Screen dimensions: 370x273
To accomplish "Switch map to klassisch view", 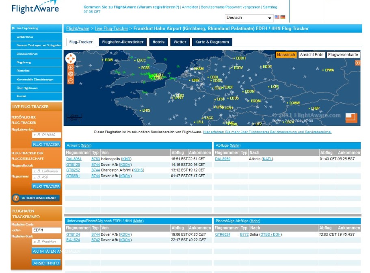I will tap(286, 54).
